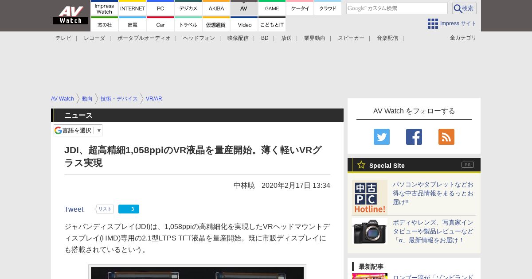Open the 最新記事 article thumbnail
This screenshot has height=279, width=532.
[x=370, y=276]
